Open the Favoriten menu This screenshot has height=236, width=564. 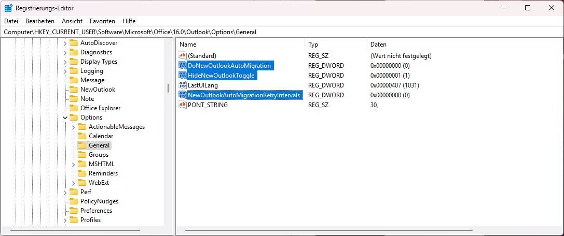pos(102,21)
